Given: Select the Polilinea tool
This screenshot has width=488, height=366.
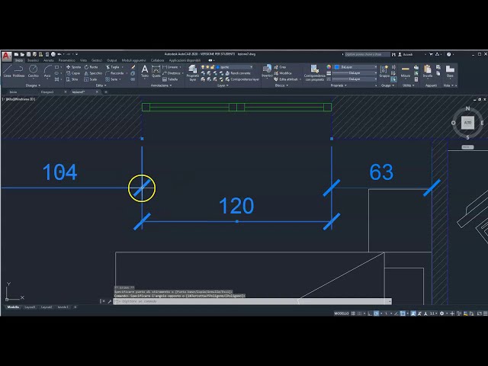Looking at the screenshot, I should [x=19, y=71].
